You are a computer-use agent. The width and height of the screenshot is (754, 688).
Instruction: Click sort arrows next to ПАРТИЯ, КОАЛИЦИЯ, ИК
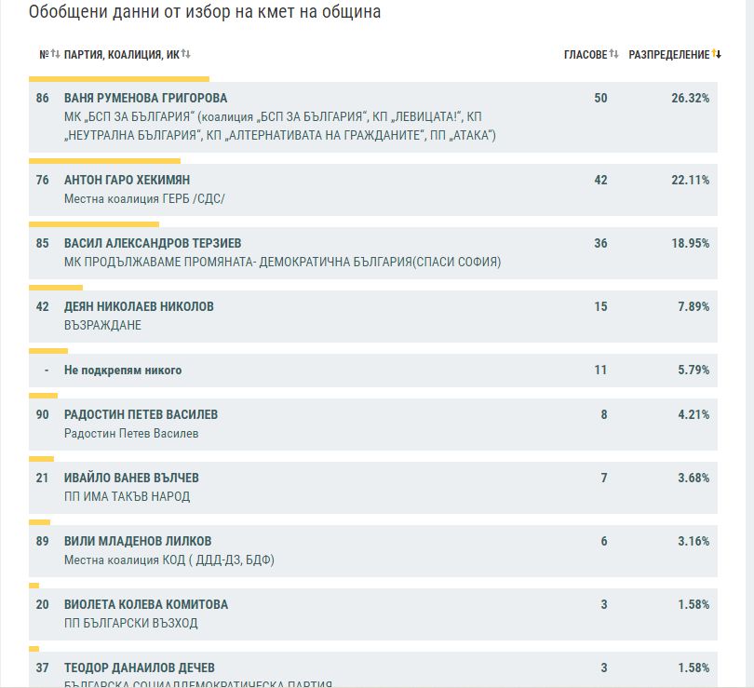click(186, 55)
